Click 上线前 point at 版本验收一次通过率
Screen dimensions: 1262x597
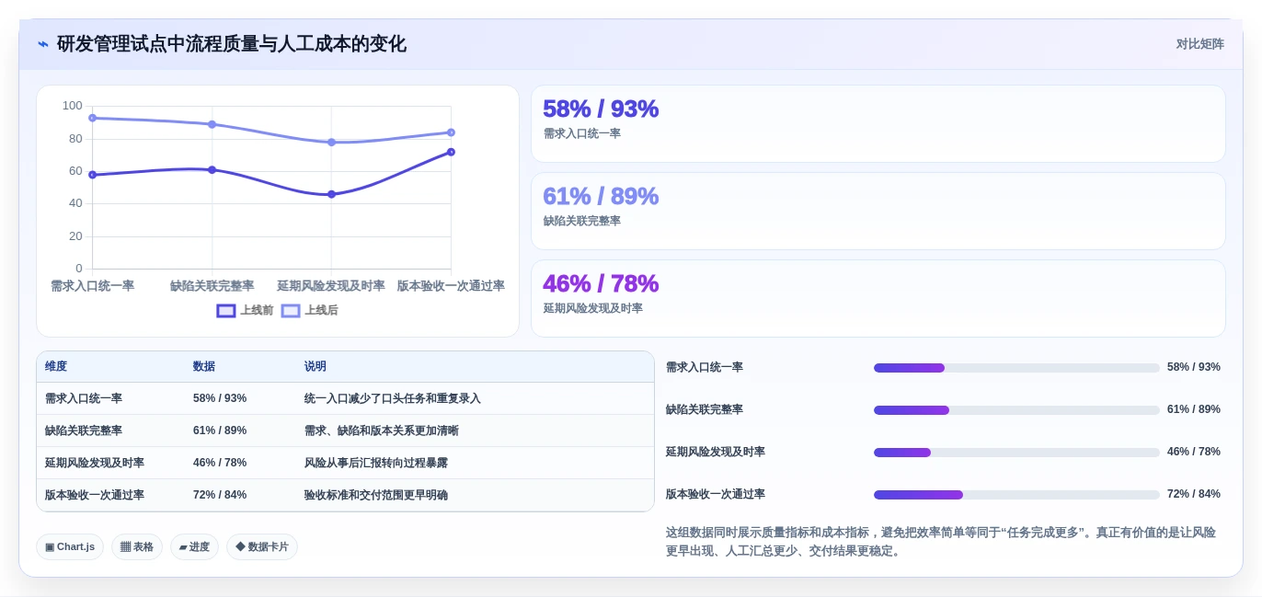point(451,152)
